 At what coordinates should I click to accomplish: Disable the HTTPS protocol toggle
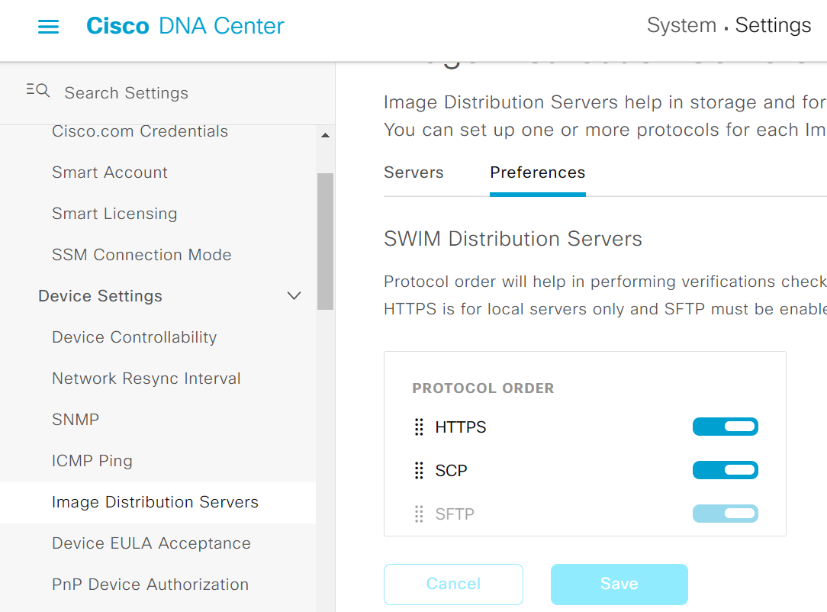pyautogui.click(x=725, y=427)
